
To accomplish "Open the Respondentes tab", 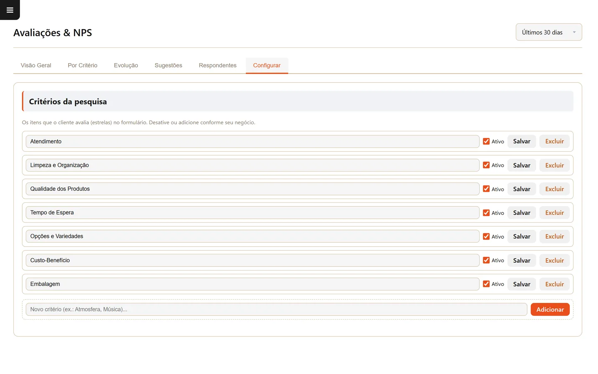I will click(218, 65).
